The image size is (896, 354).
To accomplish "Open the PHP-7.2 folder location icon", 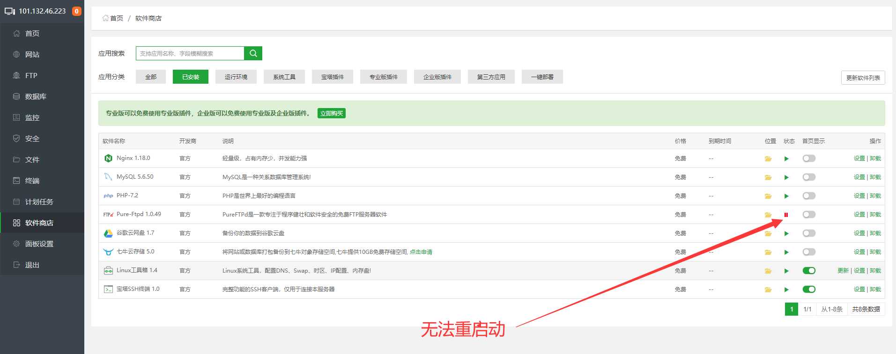I will point(768,196).
